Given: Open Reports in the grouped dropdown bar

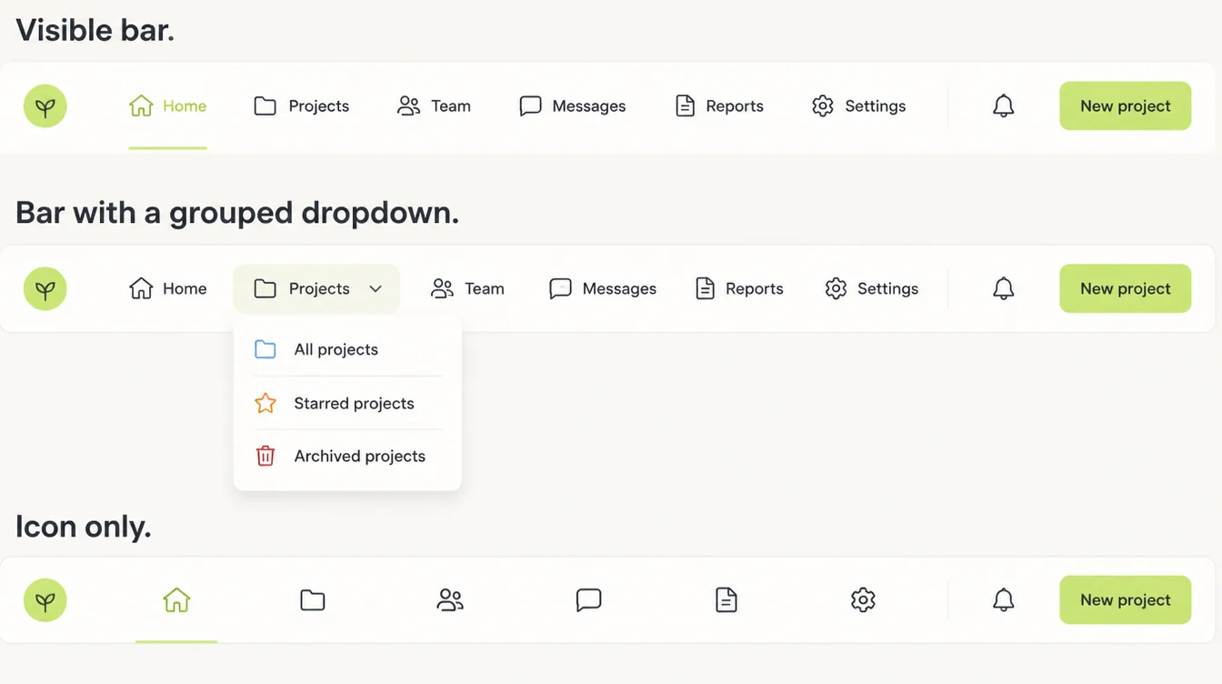Looking at the screenshot, I should (739, 289).
